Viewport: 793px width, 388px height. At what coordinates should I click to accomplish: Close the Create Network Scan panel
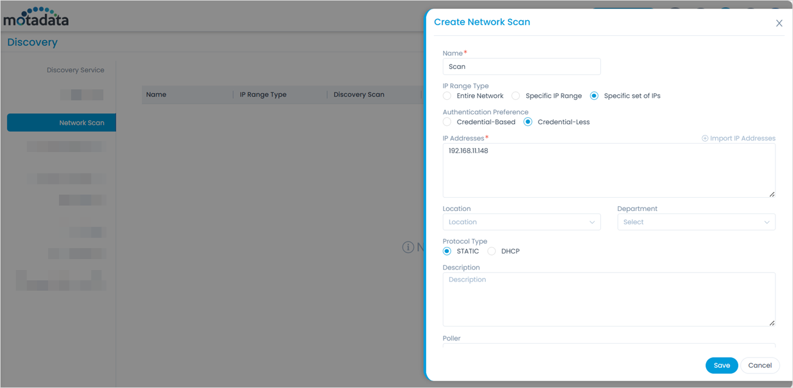point(779,23)
